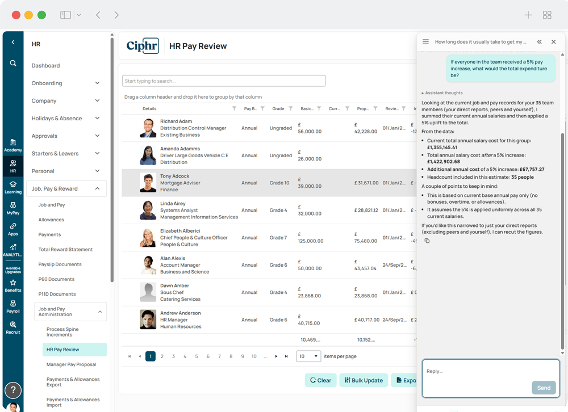Open Manager Pay Proposal
This screenshot has height=412, width=568.
(72, 364)
